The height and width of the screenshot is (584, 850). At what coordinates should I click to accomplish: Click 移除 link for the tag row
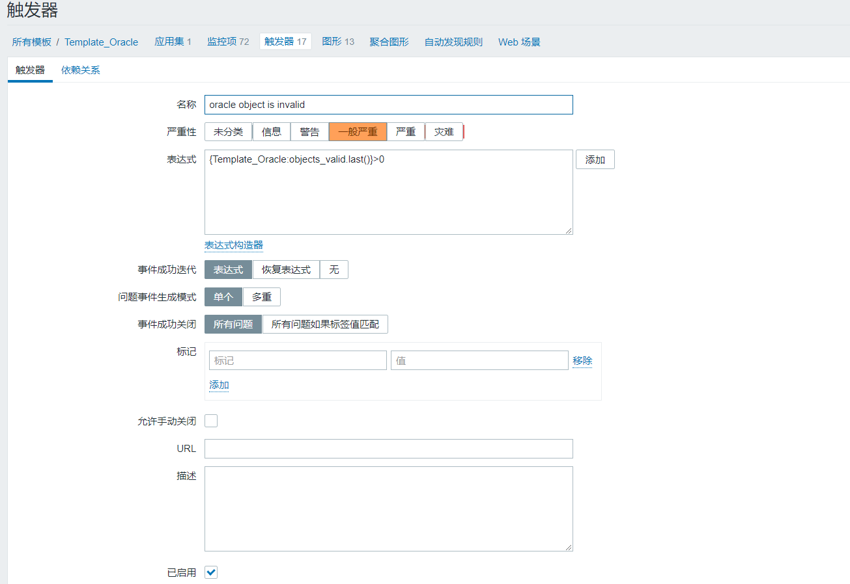coord(582,360)
